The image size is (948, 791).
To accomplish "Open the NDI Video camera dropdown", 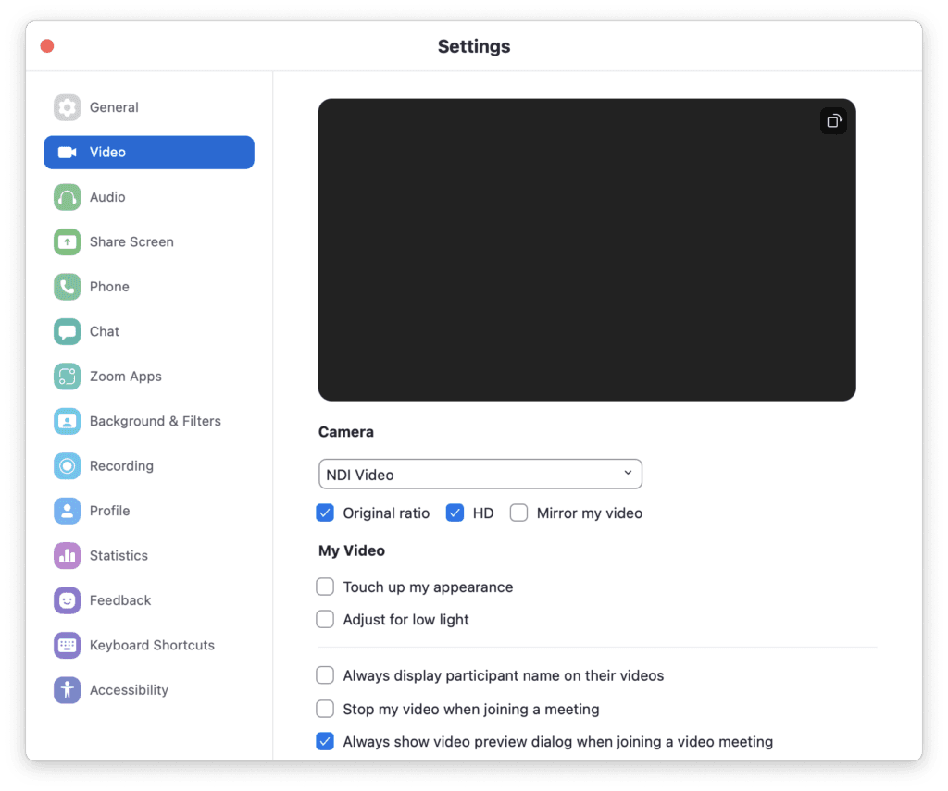I will pyautogui.click(x=480, y=474).
